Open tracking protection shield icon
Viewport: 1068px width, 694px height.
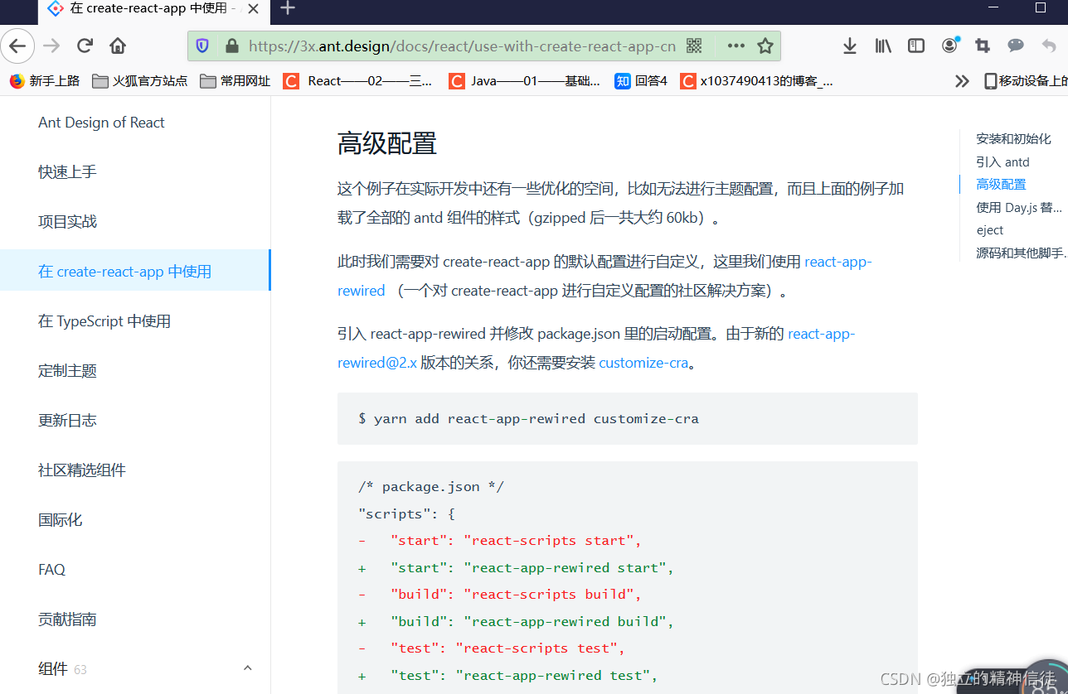[202, 46]
